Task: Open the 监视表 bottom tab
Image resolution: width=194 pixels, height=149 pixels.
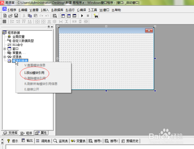Action: (x=61, y=141)
